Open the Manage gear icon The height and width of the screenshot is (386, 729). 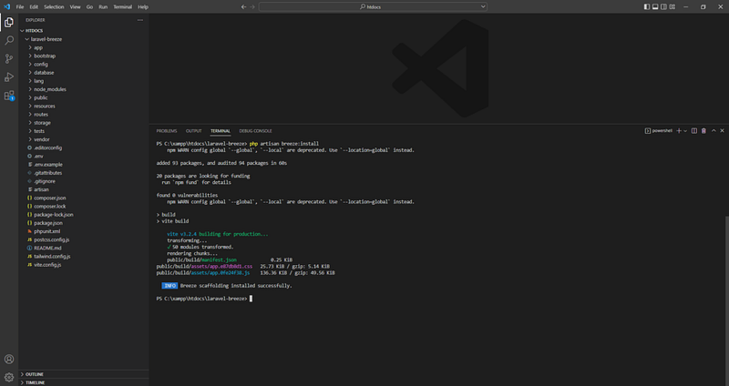tap(9, 377)
